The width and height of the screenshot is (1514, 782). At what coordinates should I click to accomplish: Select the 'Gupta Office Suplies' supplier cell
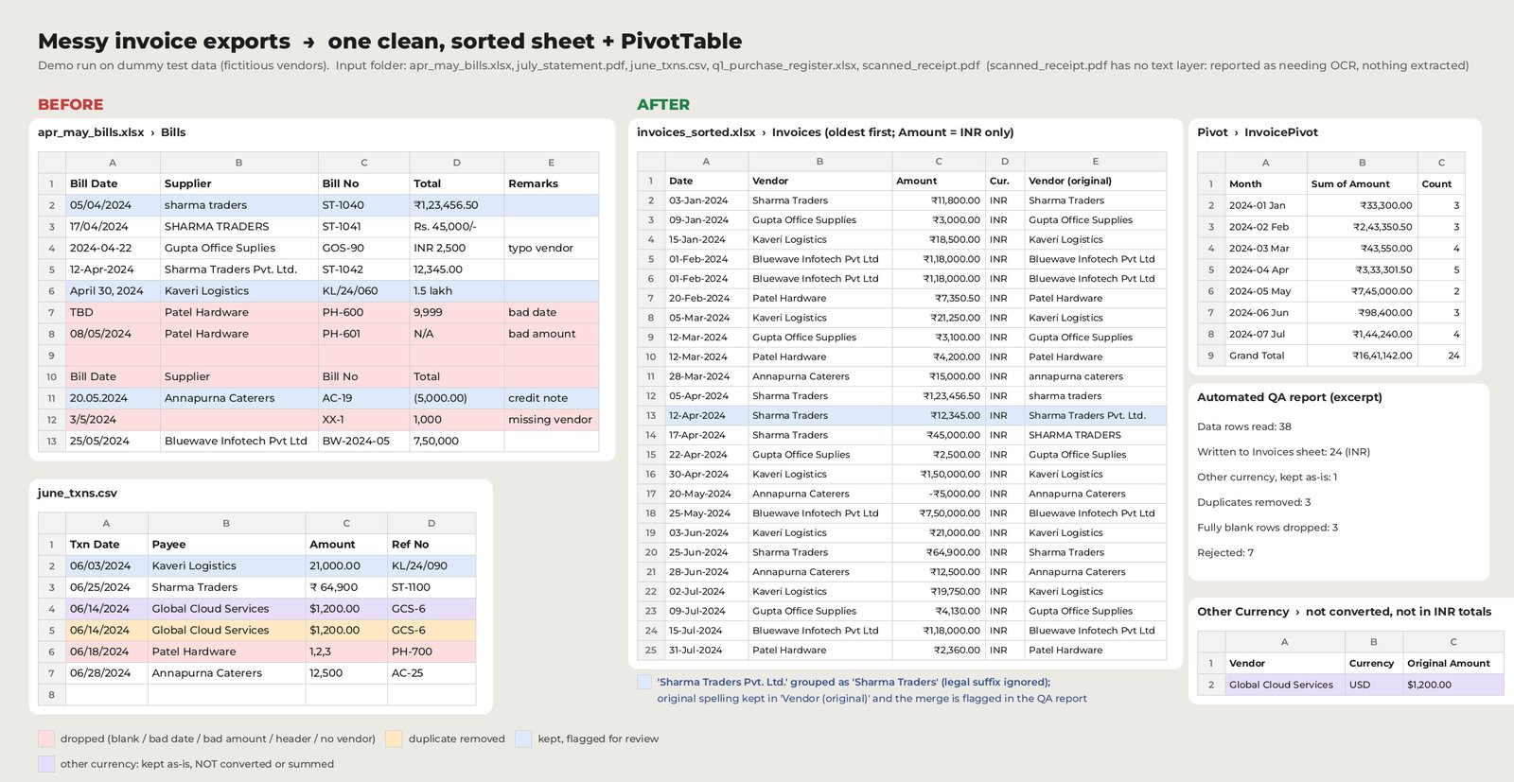239,248
